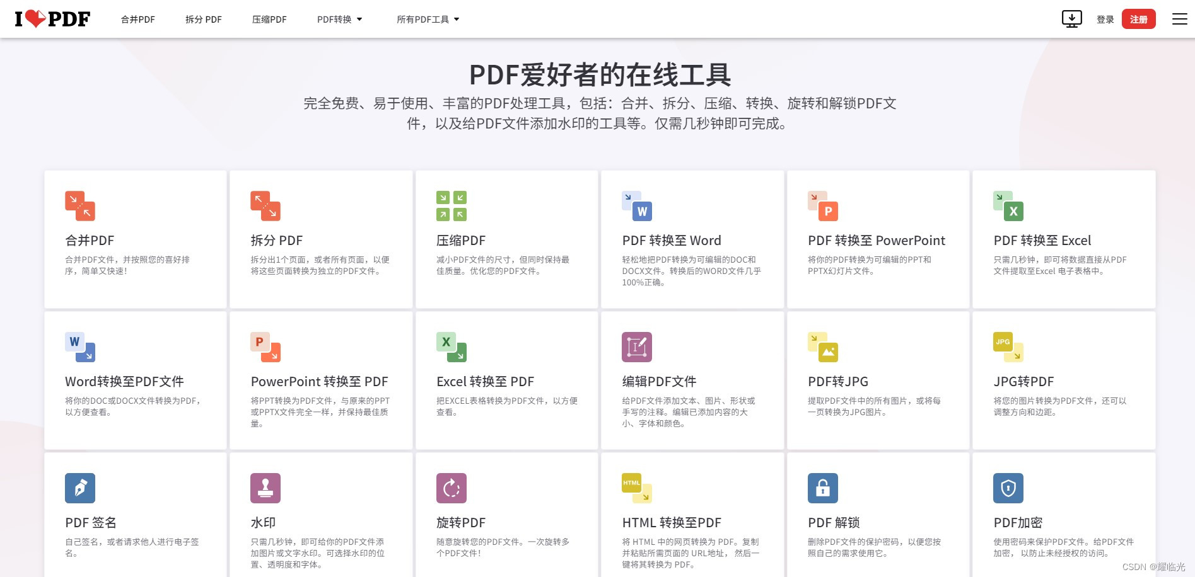The image size is (1195, 577).
Task: Click the 登录 login link
Action: pos(1105,20)
